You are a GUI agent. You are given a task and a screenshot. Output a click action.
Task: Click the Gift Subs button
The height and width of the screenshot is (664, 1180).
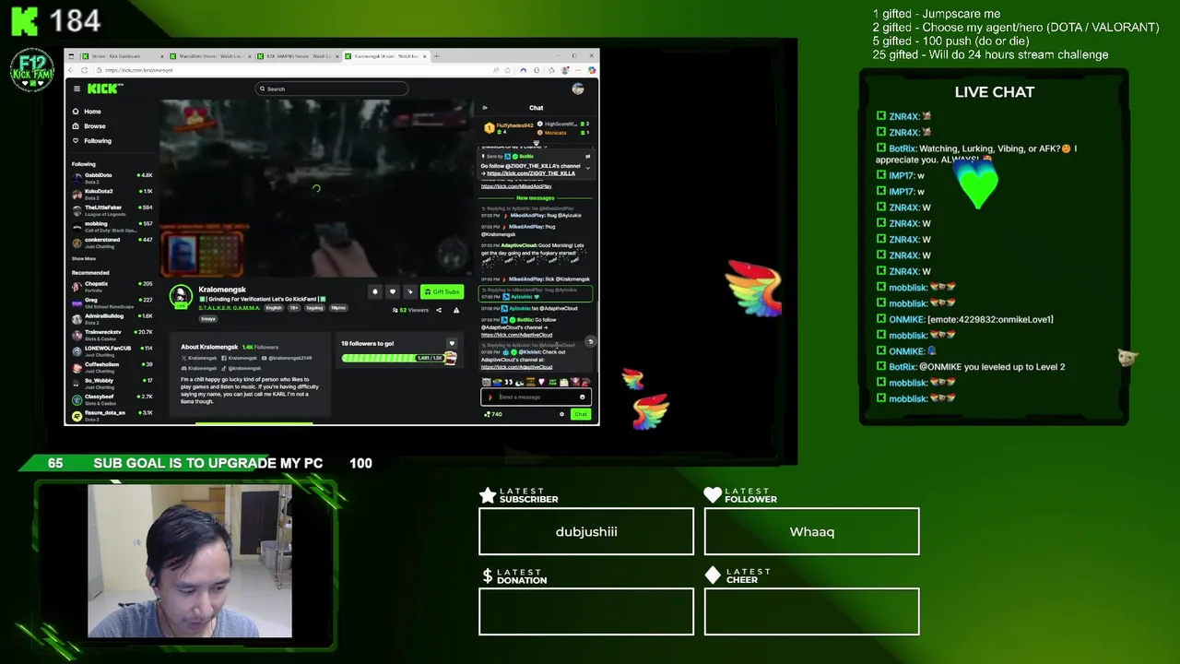pyautogui.click(x=442, y=291)
